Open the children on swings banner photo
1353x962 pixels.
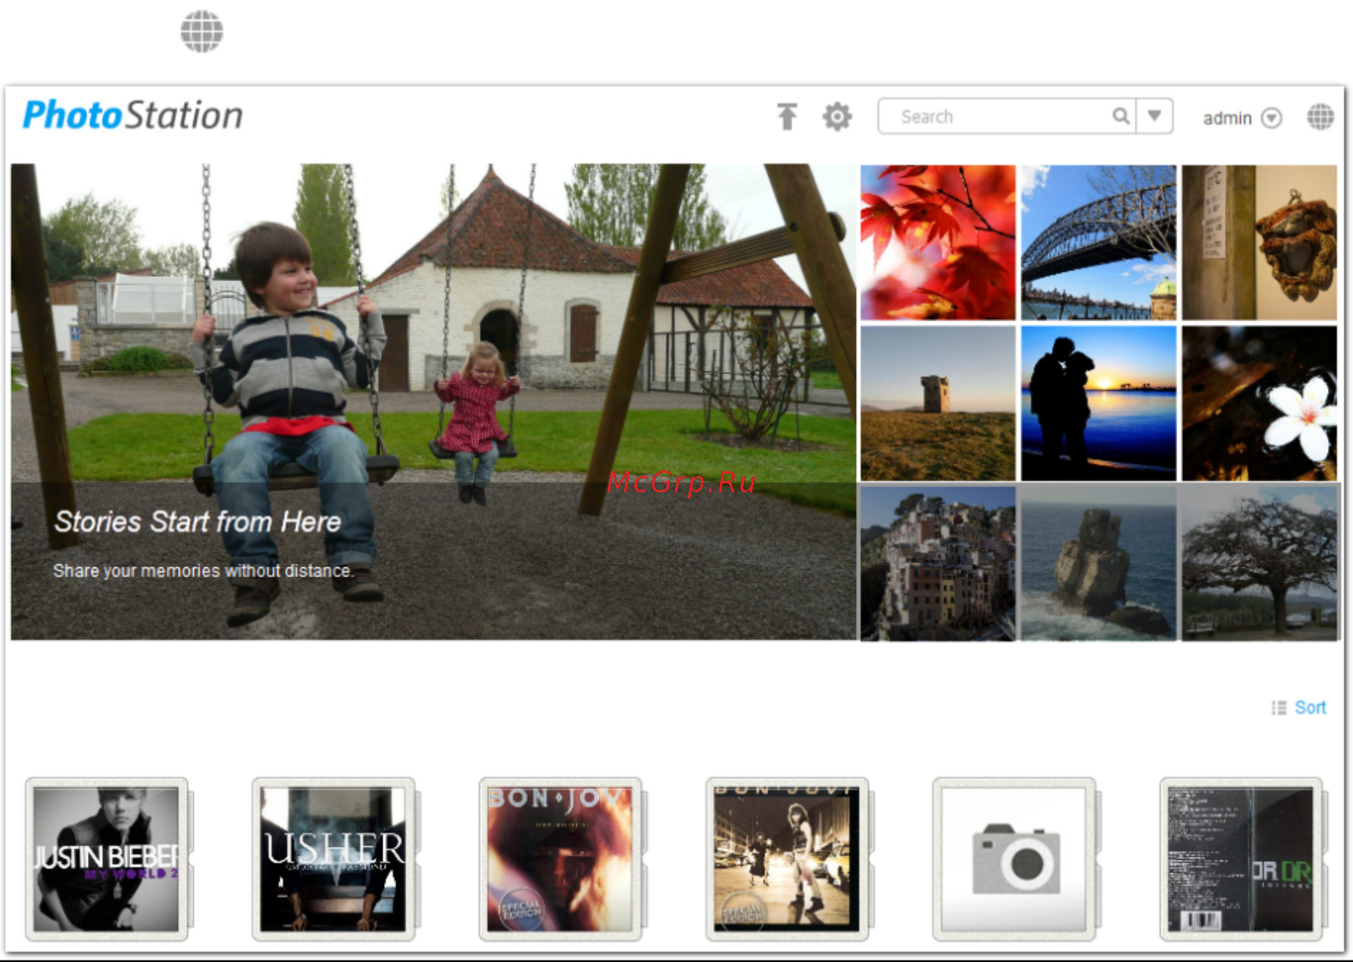coord(433,401)
